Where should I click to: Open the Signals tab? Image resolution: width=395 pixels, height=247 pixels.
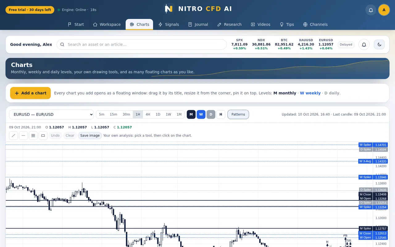[x=168, y=24]
